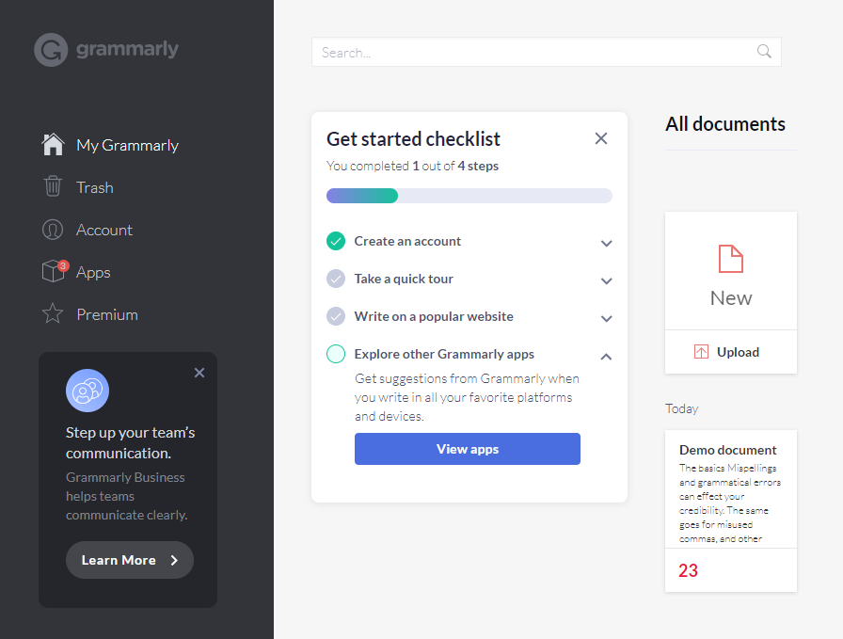Screen dimensions: 843x639
Task: Click the View apps button
Action: tap(468, 449)
